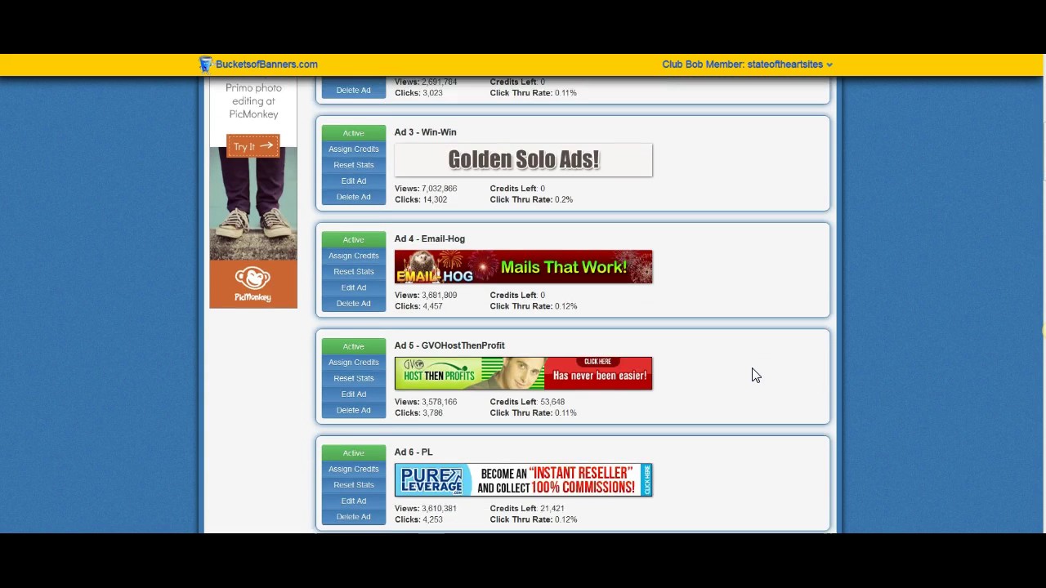Click the Ad 6 - PL title
Viewport: 1046px width, 588px height.
pyautogui.click(x=413, y=452)
